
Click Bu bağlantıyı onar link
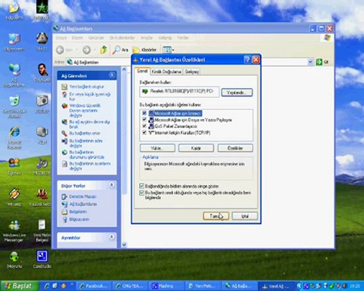85,133
